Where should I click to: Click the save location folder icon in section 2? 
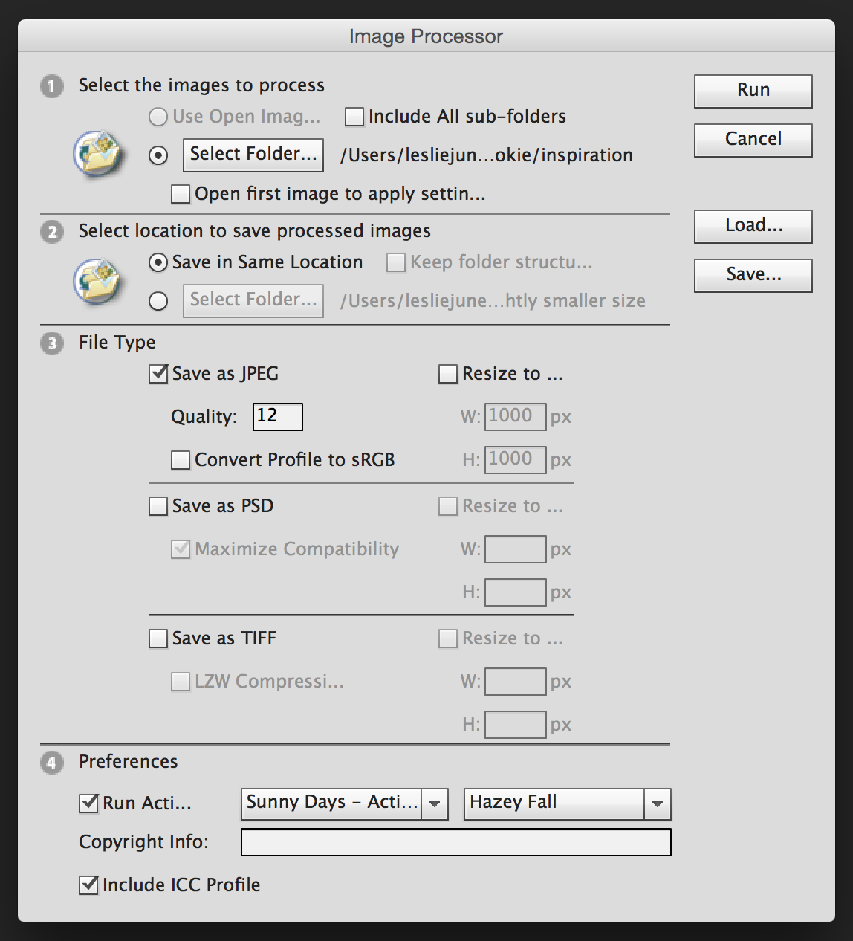click(x=97, y=281)
